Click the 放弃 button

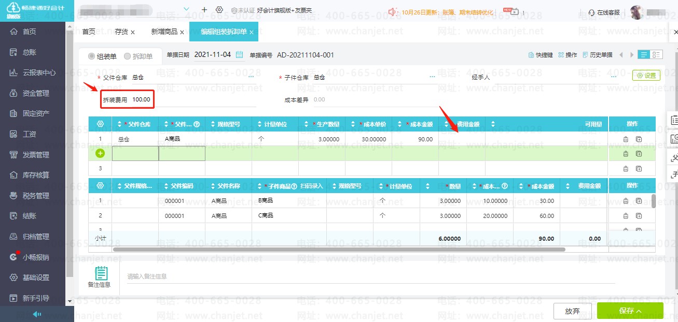[x=572, y=311]
